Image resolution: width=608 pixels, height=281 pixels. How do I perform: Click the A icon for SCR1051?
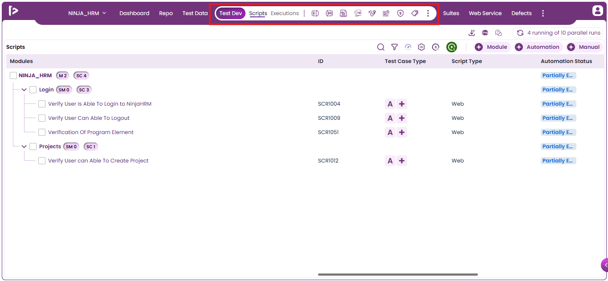point(390,132)
